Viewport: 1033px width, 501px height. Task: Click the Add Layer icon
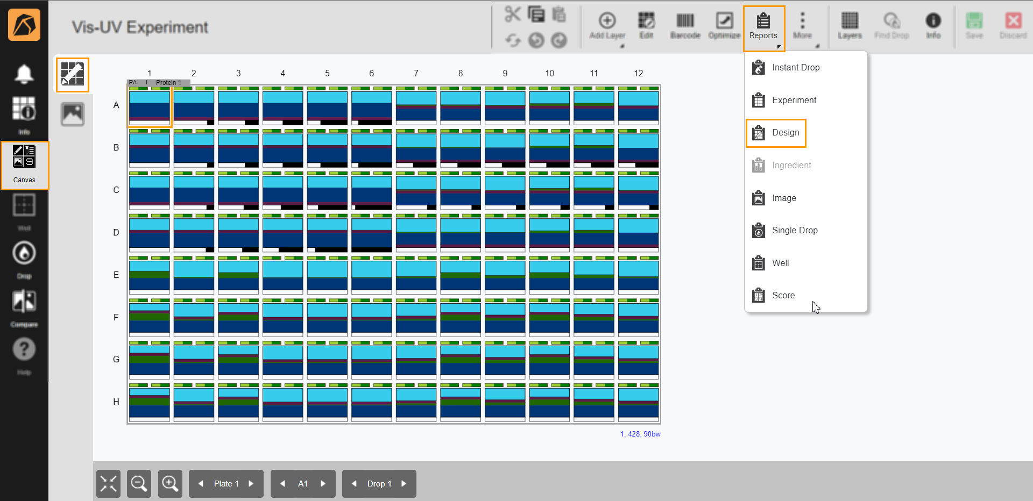(607, 25)
